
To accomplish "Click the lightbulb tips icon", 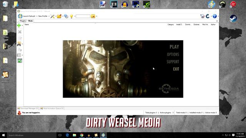I will coord(71,16).
